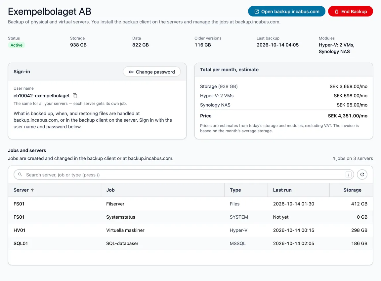
Task: Click the Server column sort arrow
Action: (32, 190)
